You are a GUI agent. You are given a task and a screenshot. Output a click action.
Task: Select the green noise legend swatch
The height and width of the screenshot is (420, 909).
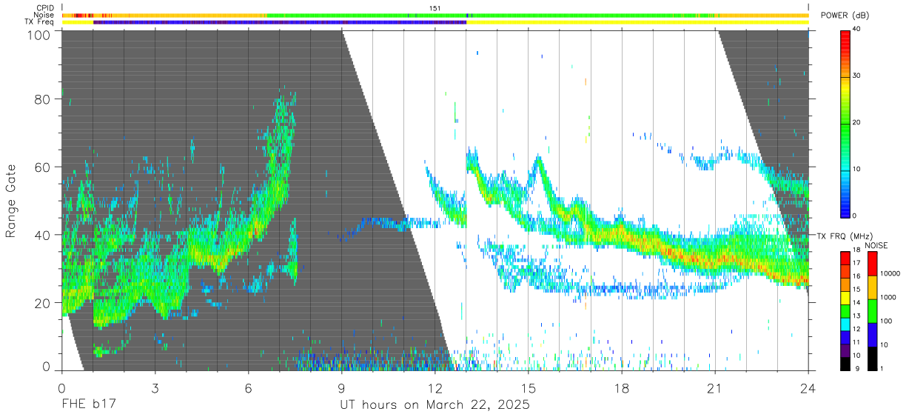pos(872,311)
